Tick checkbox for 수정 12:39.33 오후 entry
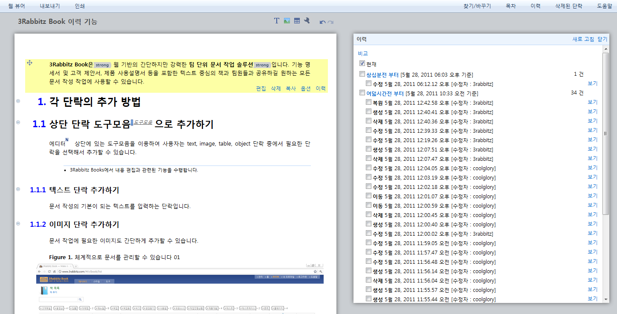This screenshot has height=314, width=617. pos(369,130)
